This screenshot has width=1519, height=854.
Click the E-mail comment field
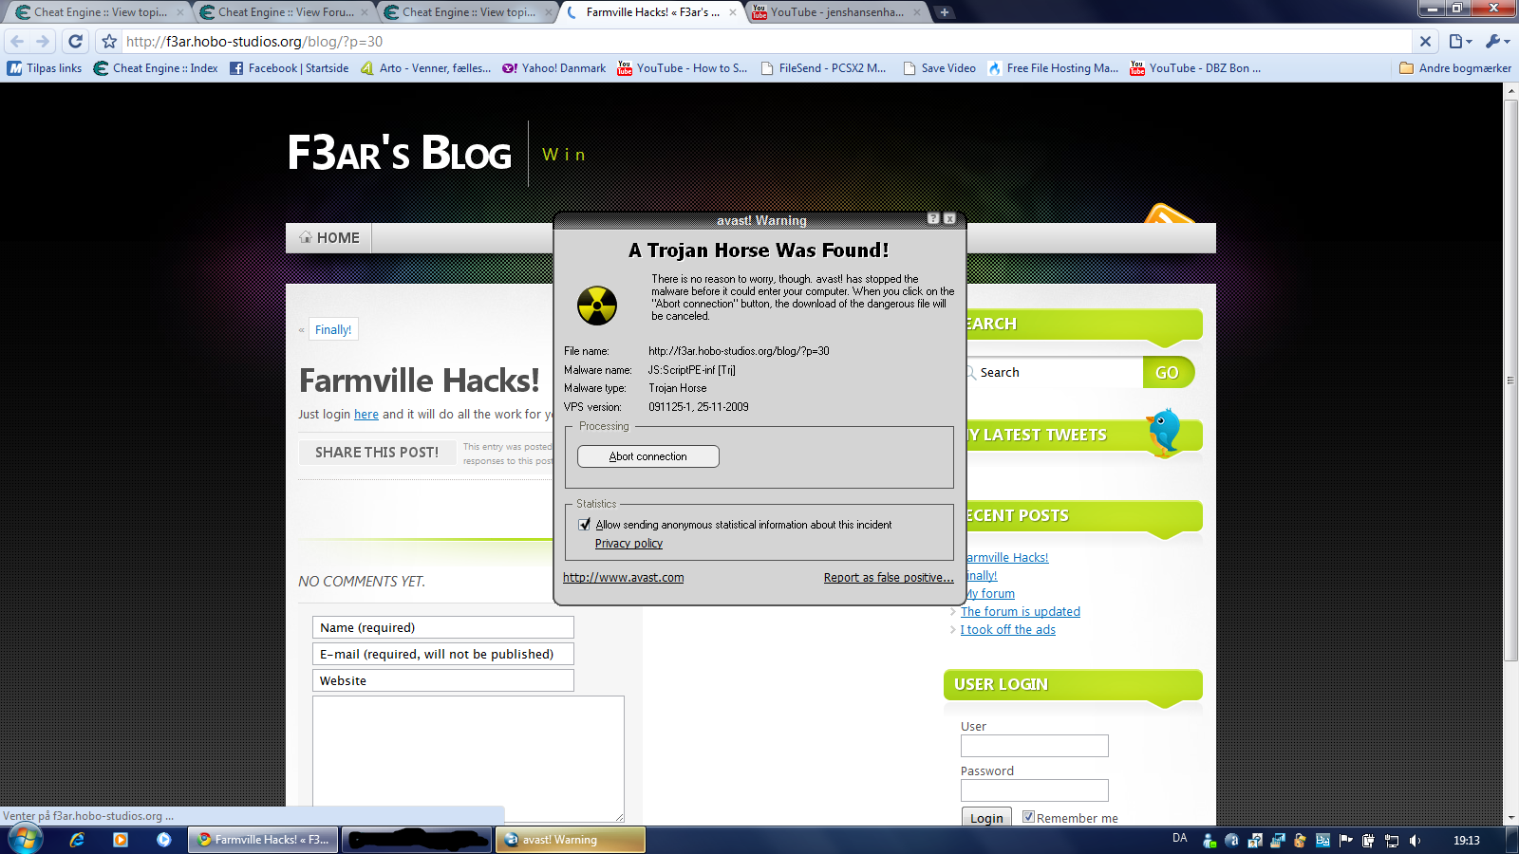click(x=443, y=654)
